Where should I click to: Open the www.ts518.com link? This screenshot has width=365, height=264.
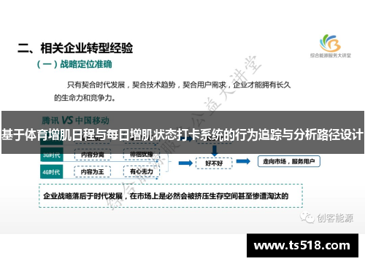point(302,246)
